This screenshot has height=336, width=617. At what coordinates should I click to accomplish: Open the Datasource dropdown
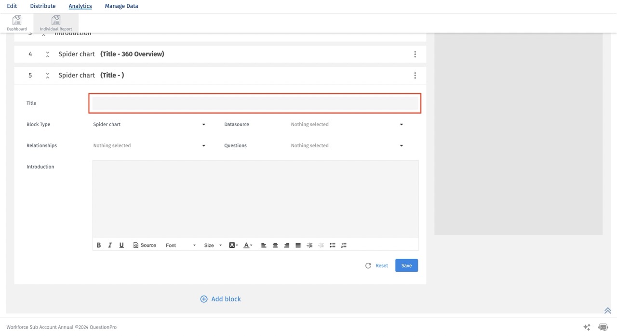tap(347, 124)
